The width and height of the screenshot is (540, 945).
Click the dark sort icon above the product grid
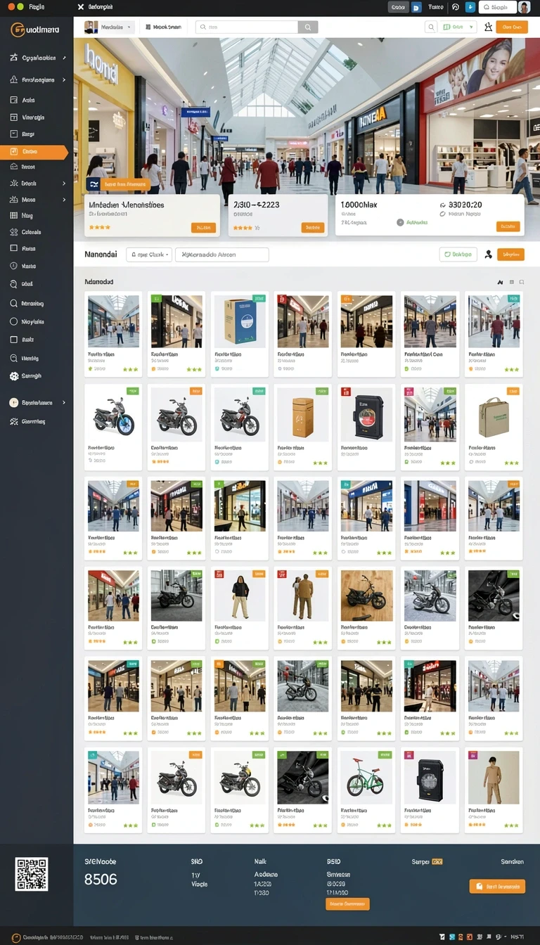click(x=500, y=282)
